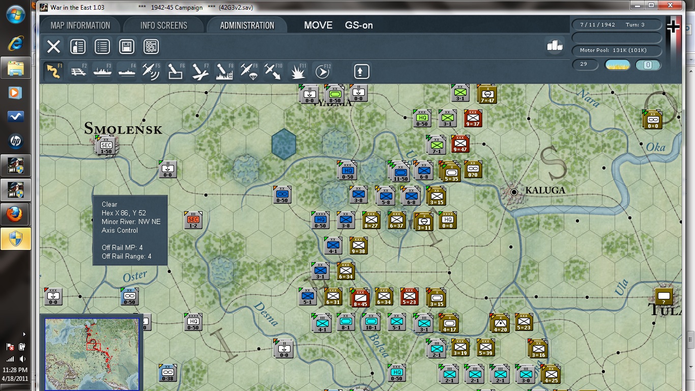The width and height of the screenshot is (695, 391).
Task: Save the game with the floppy disk icon
Action: pos(127,47)
